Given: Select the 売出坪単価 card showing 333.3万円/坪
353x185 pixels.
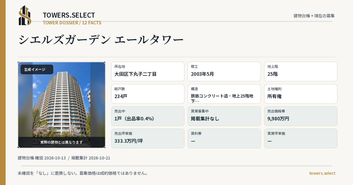Looking at the screenshot, I should 148,138.
